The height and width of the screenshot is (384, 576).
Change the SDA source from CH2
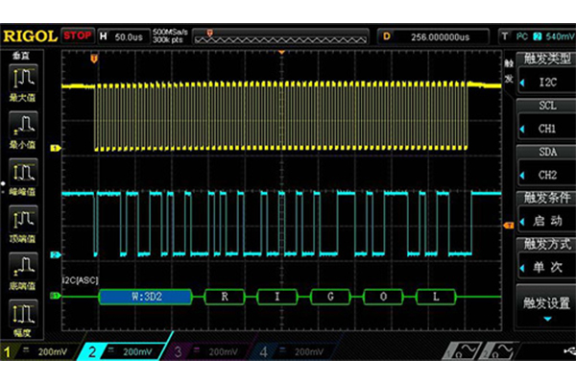coord(542,163)
